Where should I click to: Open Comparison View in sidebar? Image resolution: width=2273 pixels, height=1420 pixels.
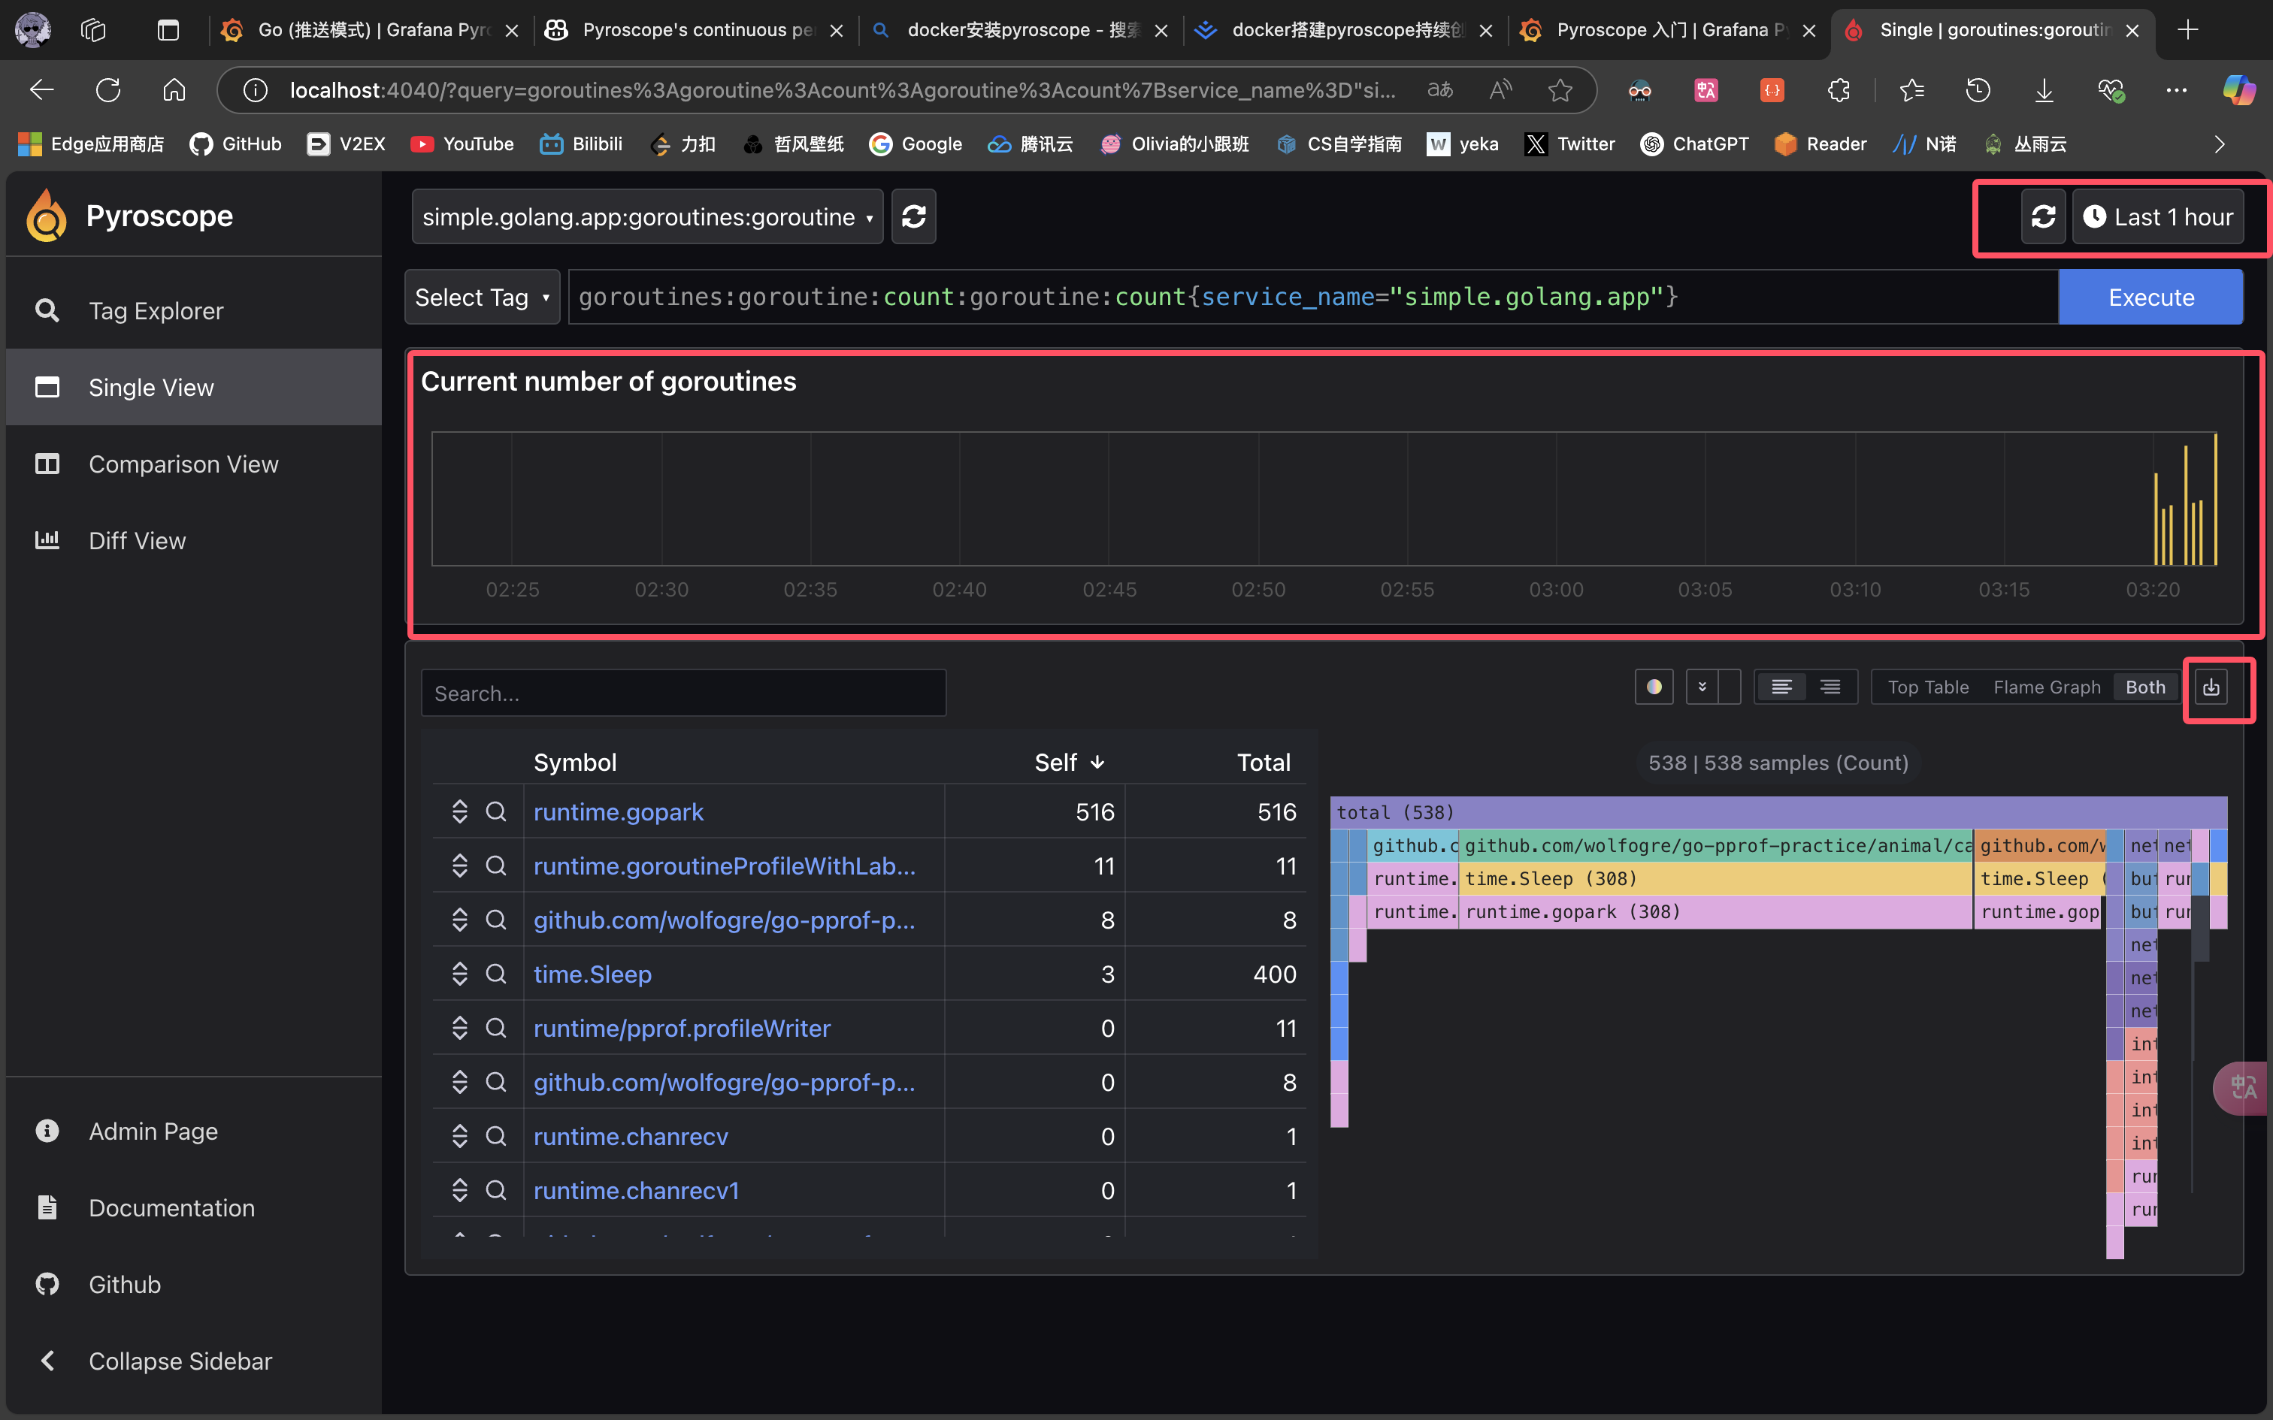click(183, 464)
